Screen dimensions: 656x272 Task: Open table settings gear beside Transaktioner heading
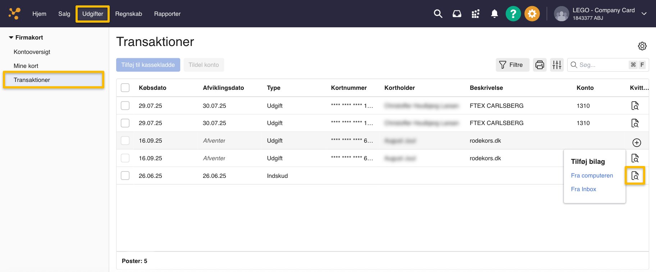click(642, 46)
